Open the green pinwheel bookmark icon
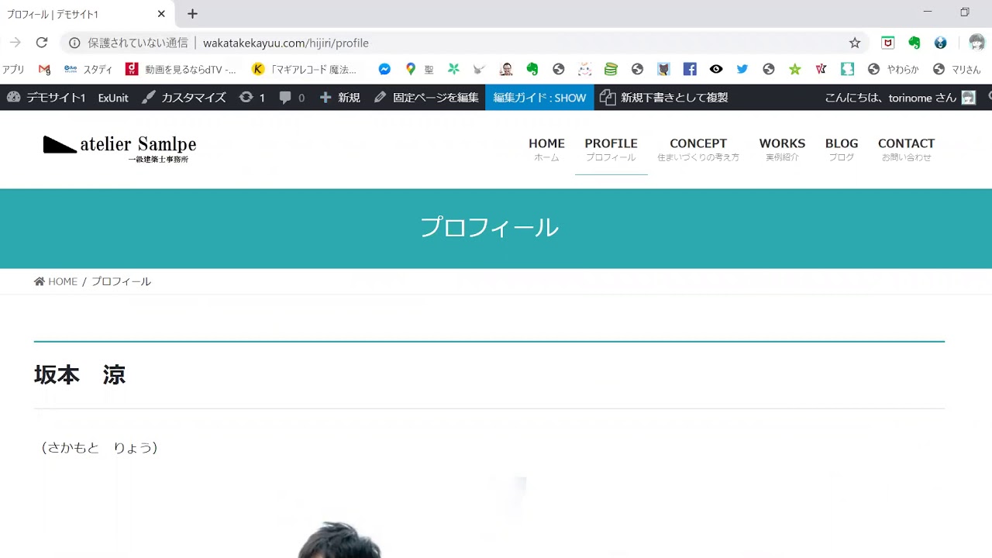 pyautogui.click(x=453, y=69)
